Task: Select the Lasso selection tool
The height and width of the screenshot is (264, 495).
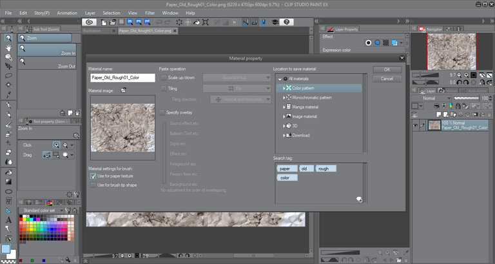Action: [8, 76]
